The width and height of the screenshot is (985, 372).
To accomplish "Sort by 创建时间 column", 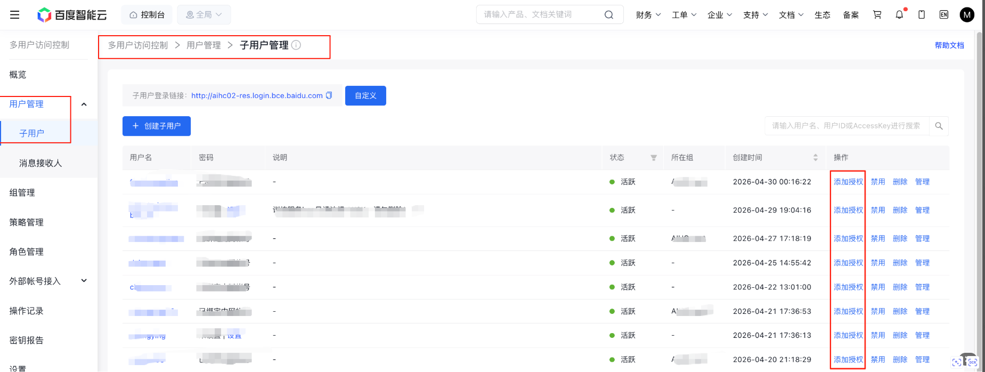I will click(x=815, y=157).
